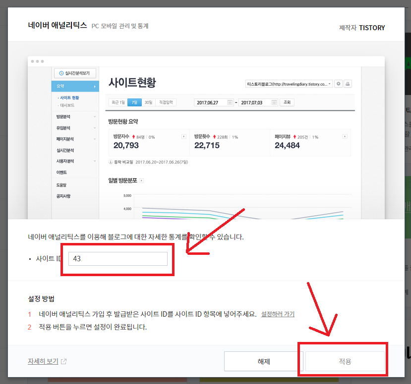Select 대시보드 in the preview sidebar

(x=67, y=105)
